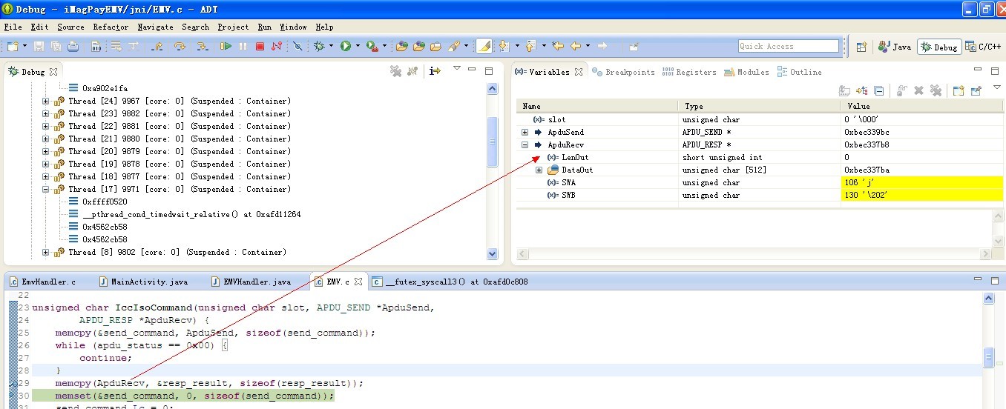Toggle Show Logical Structure in Variables view

(862, 91)
